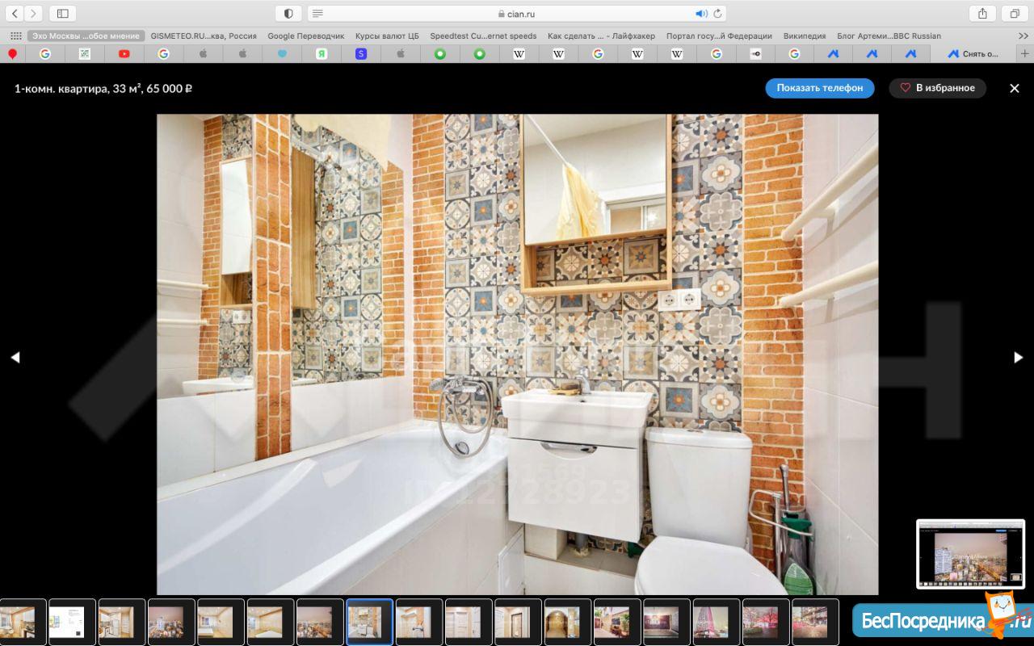Close the photo gallery viewer
The height and width of the screenshot is (646, 1034).
1015,88
